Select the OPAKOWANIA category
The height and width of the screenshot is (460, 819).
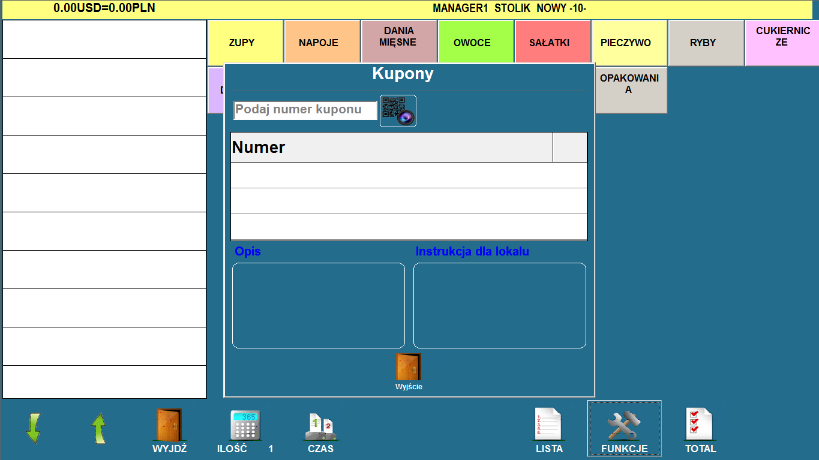[631, 90]
